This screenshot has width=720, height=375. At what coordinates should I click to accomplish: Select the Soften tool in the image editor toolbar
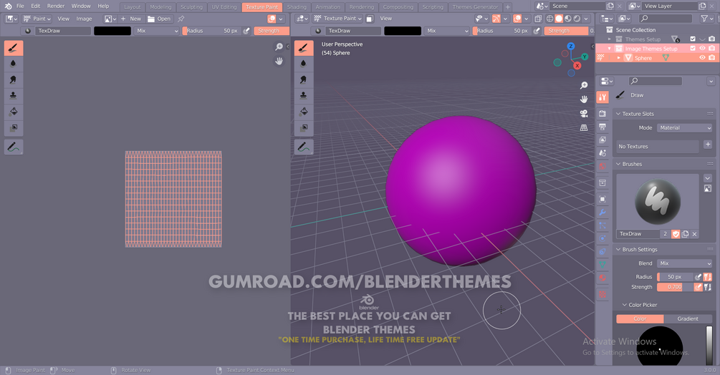pyautogui.click(x=14, y=63)
